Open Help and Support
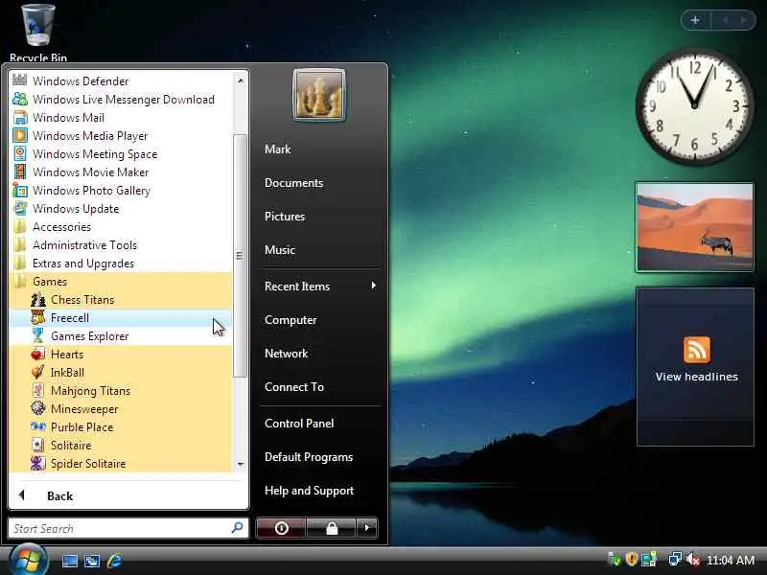767x575 pixels. (x=309, y=491)
